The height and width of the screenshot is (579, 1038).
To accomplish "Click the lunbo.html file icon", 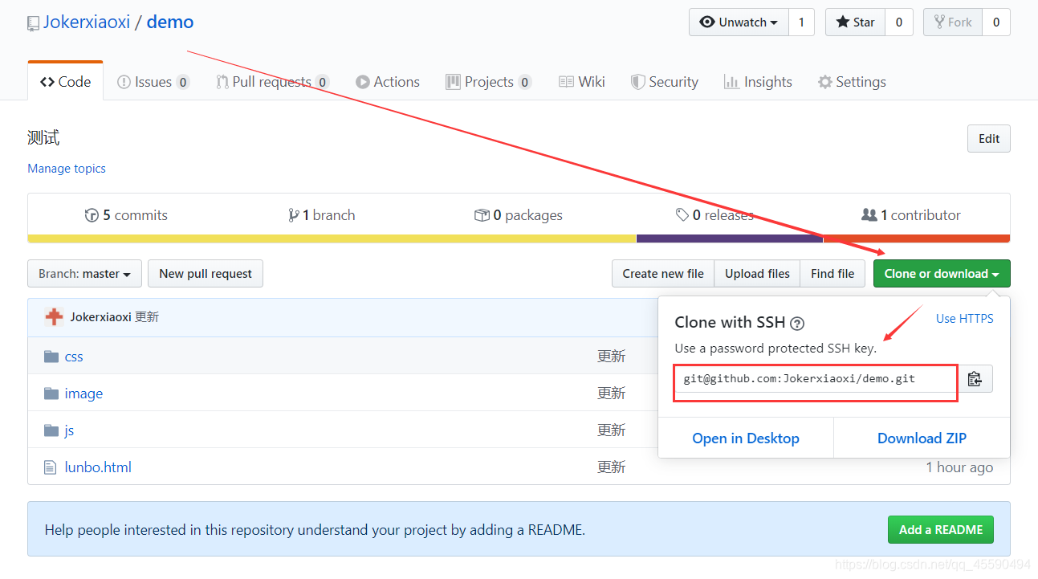I will pyautogui.click(x=51, y=467).
